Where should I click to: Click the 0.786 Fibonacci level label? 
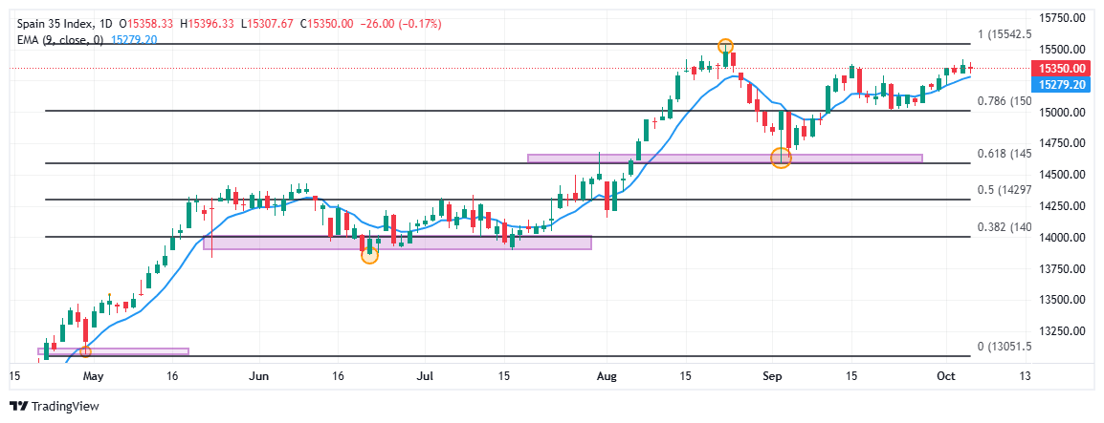(1004, 101)
